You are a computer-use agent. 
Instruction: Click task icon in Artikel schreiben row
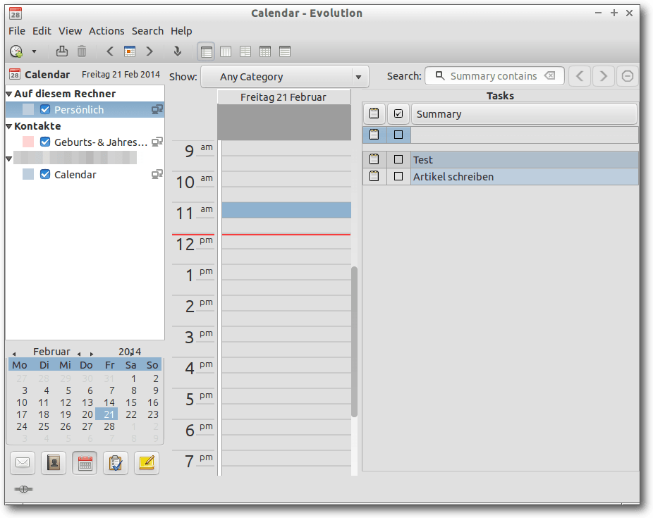pos(374,176)
